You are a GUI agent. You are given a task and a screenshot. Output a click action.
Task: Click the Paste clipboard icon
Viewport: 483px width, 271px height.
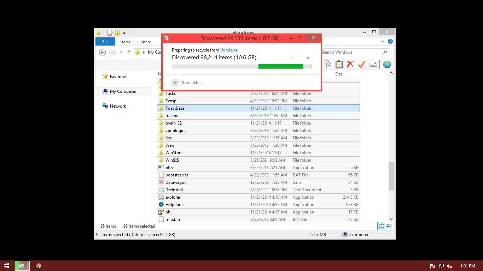[339, 64]
